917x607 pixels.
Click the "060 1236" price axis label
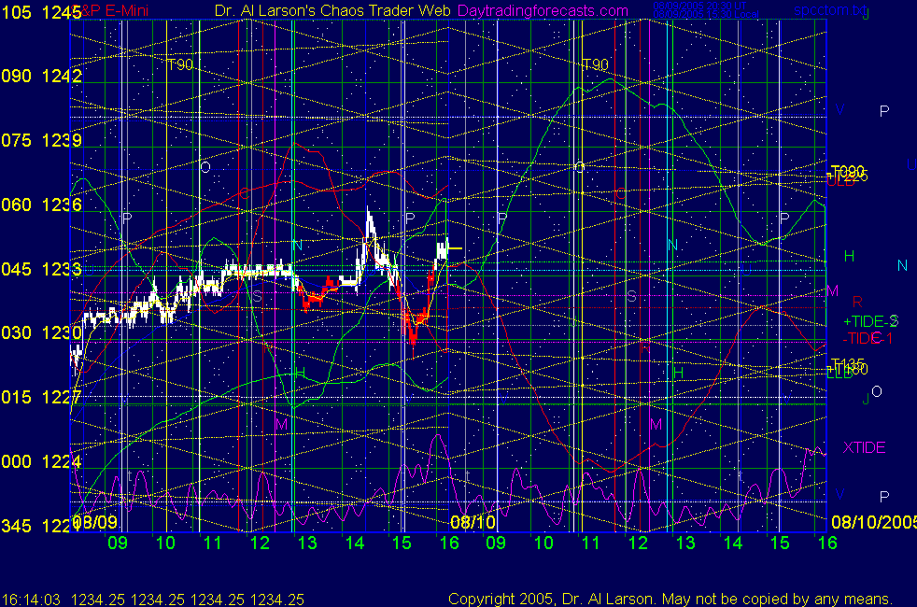[x=41, y=205]
